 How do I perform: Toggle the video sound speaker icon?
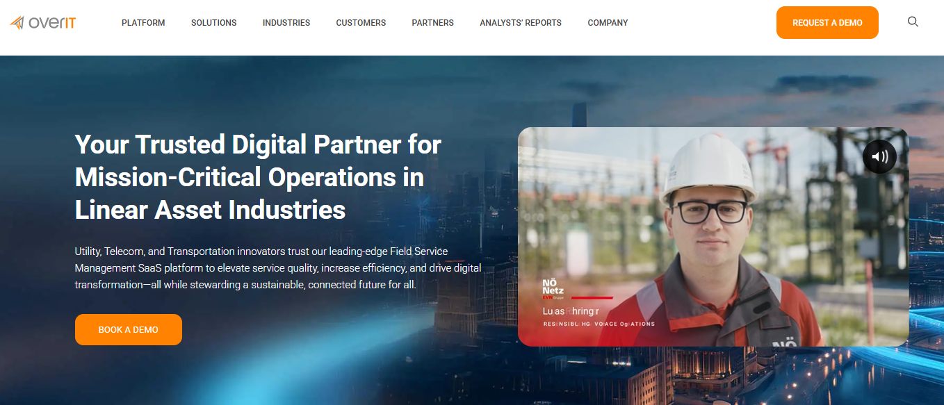[879, 156]
